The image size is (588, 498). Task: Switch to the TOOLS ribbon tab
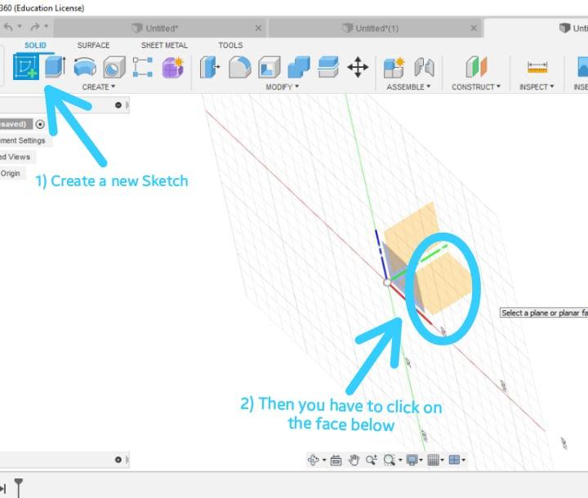pyautogui.click(x=230, y=46)
